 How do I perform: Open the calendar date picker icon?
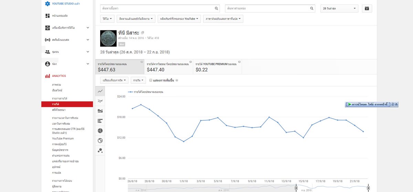pyautogui.click(x=367, y=8)
